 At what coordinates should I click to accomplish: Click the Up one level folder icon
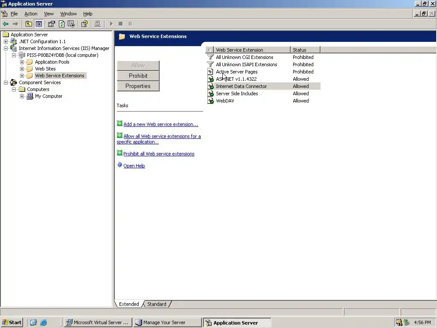(29, 24)
